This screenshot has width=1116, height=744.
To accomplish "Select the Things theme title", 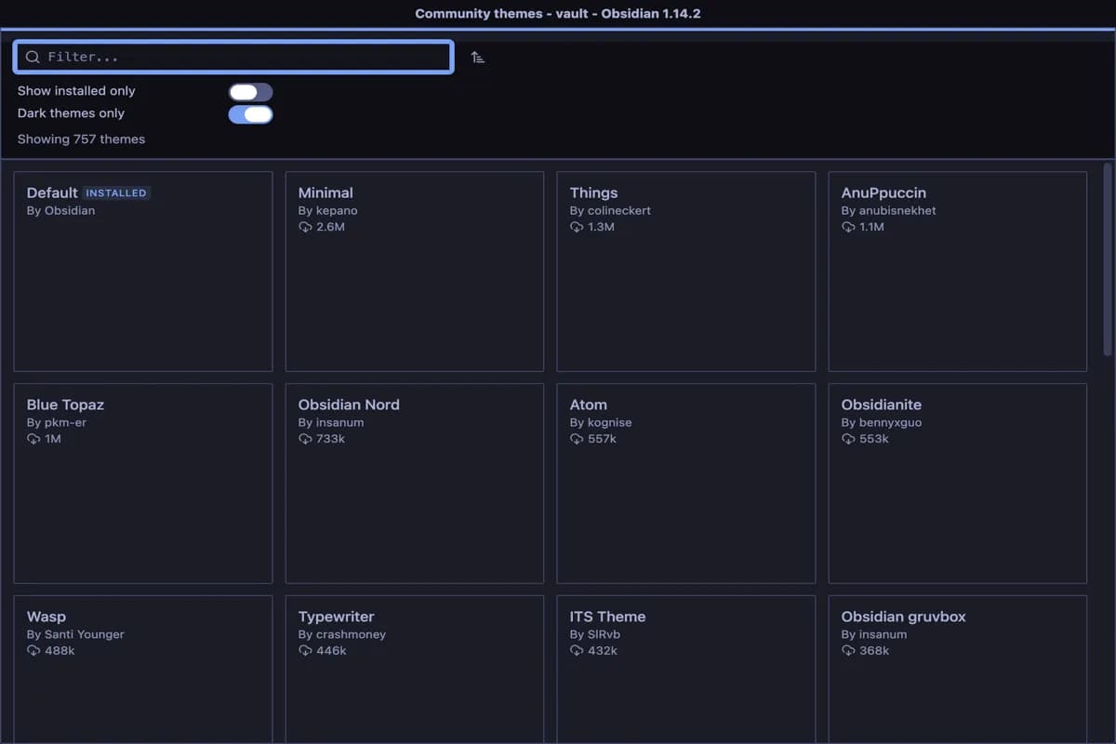I will (594, 193).
